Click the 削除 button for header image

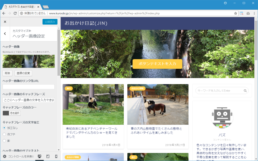[x=7, y=73]
